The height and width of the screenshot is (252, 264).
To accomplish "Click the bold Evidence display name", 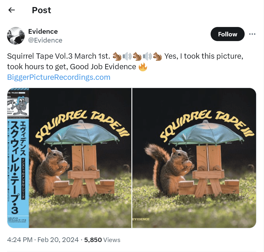I will pyautogui.click(x=43, y=31).
